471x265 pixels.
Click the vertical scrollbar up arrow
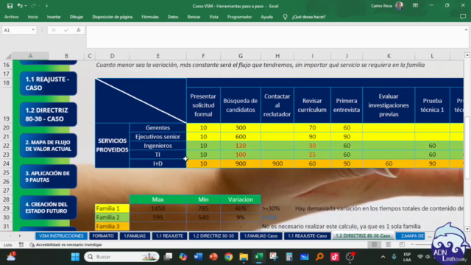click(x=467, y=55)
